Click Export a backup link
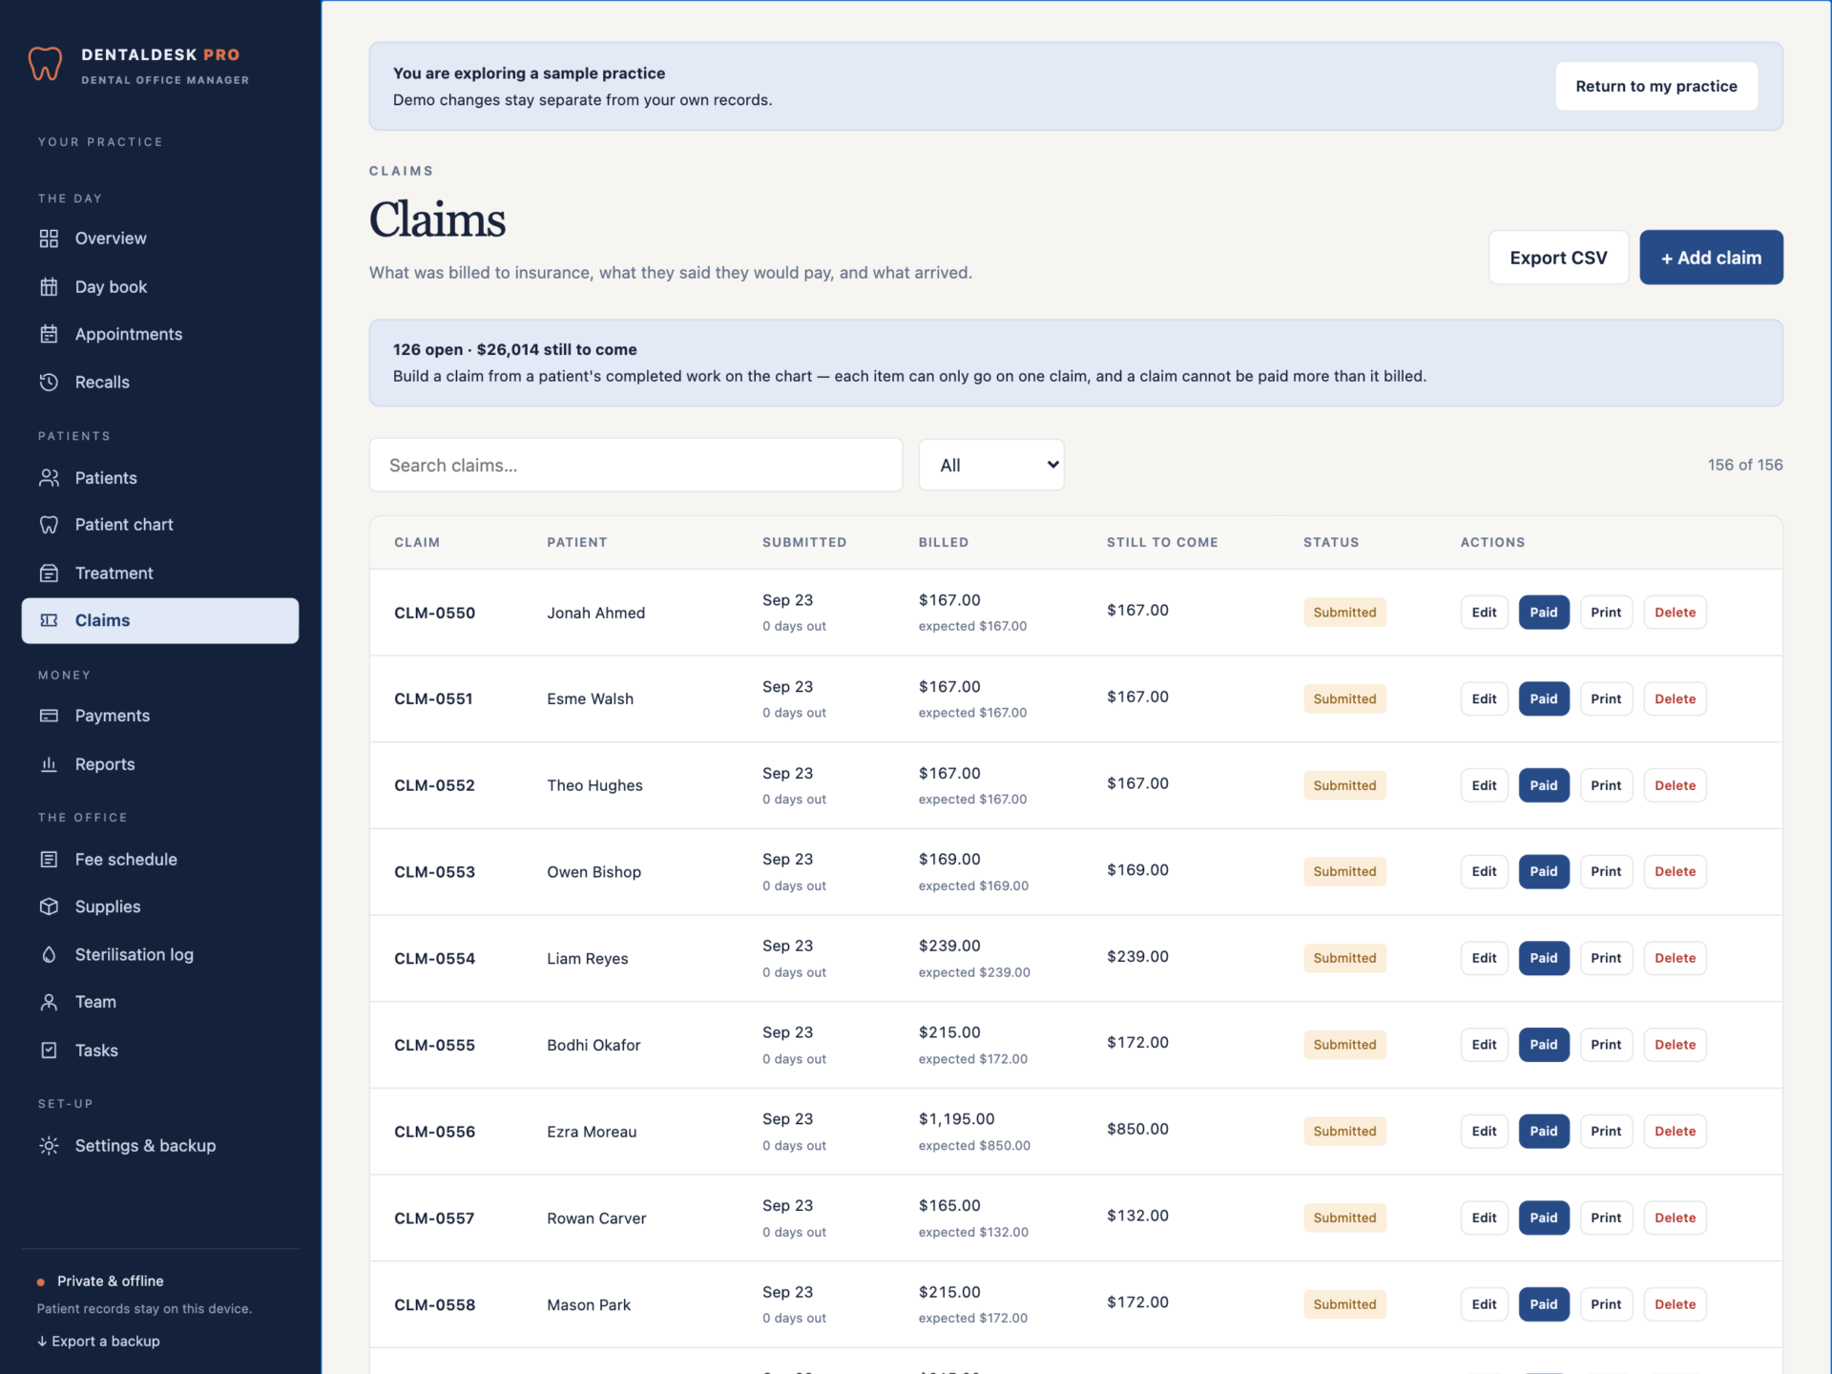The width and height of the screenshot is (1832, 1374). coord(98,1341)
